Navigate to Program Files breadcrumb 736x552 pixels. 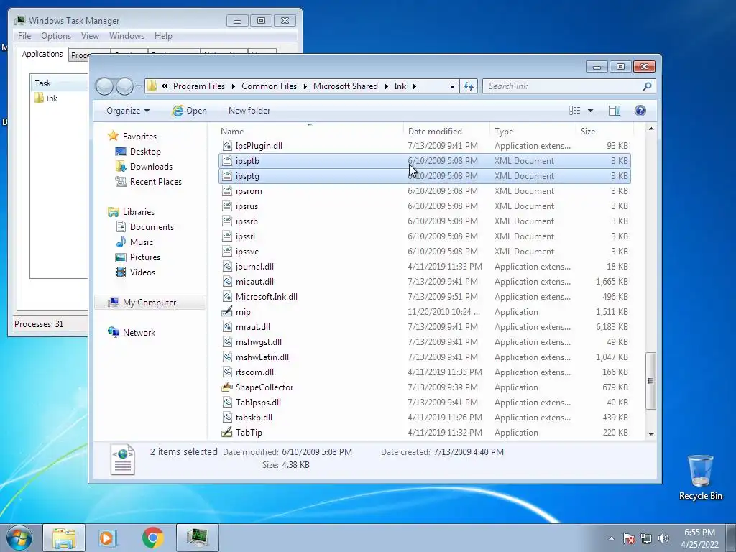(x=199, y=86)
